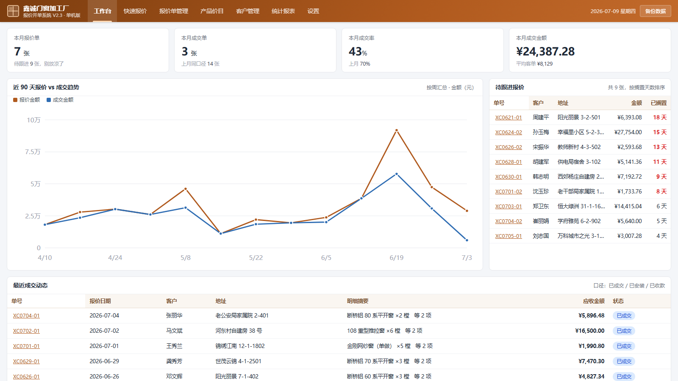Image resolution: width=678 pixels, height=381 pixels.
Task: Switch to the 报价单管理 tab
Action: tap(174, 11)
